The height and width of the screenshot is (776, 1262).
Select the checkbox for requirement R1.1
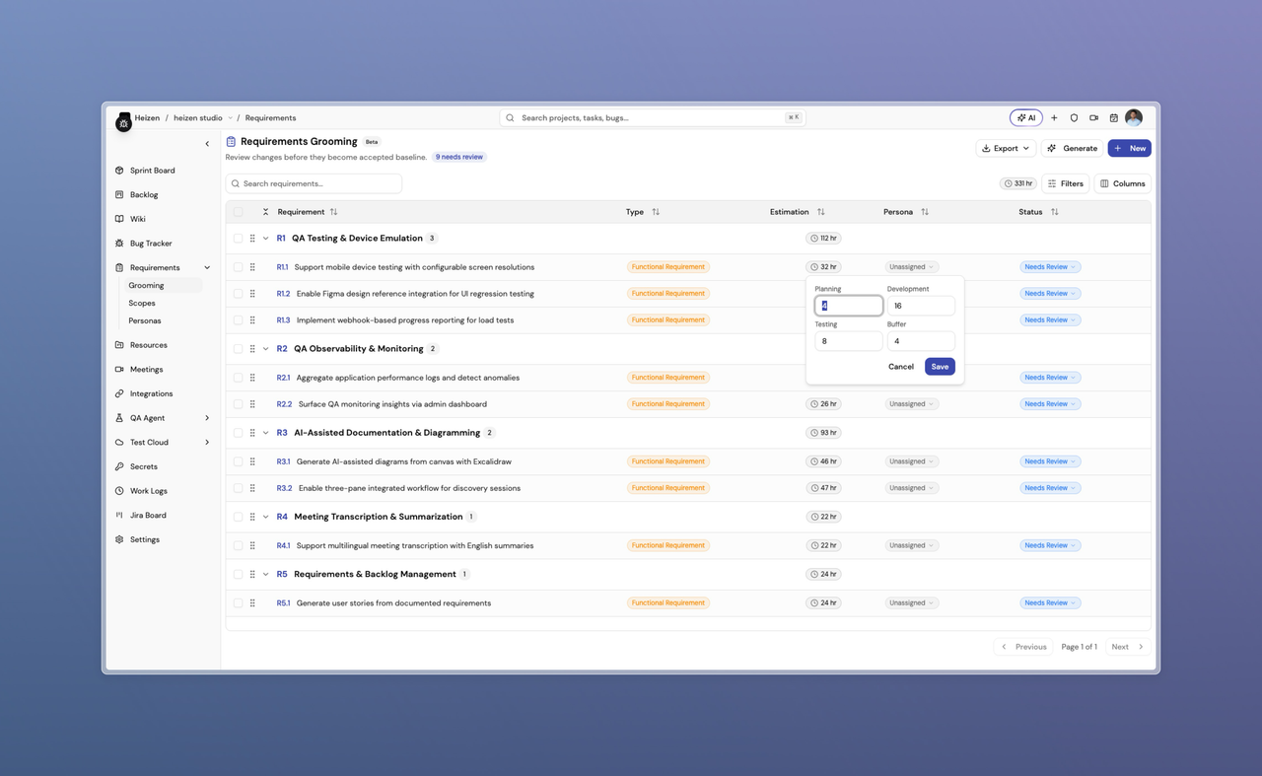tap(238, 267)
